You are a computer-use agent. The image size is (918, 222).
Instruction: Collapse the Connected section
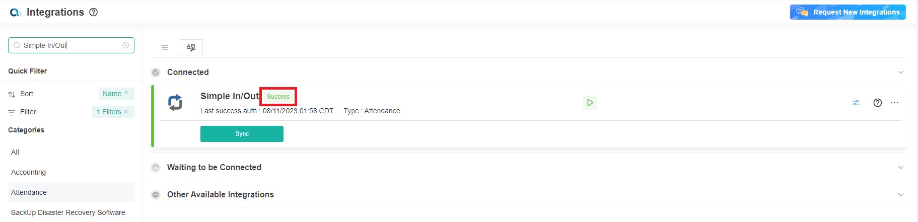pos(901,72)
